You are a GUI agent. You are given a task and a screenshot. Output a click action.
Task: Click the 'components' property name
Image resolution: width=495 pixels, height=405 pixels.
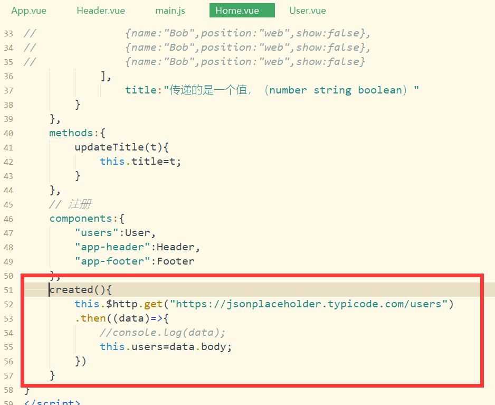pos(81,219)
